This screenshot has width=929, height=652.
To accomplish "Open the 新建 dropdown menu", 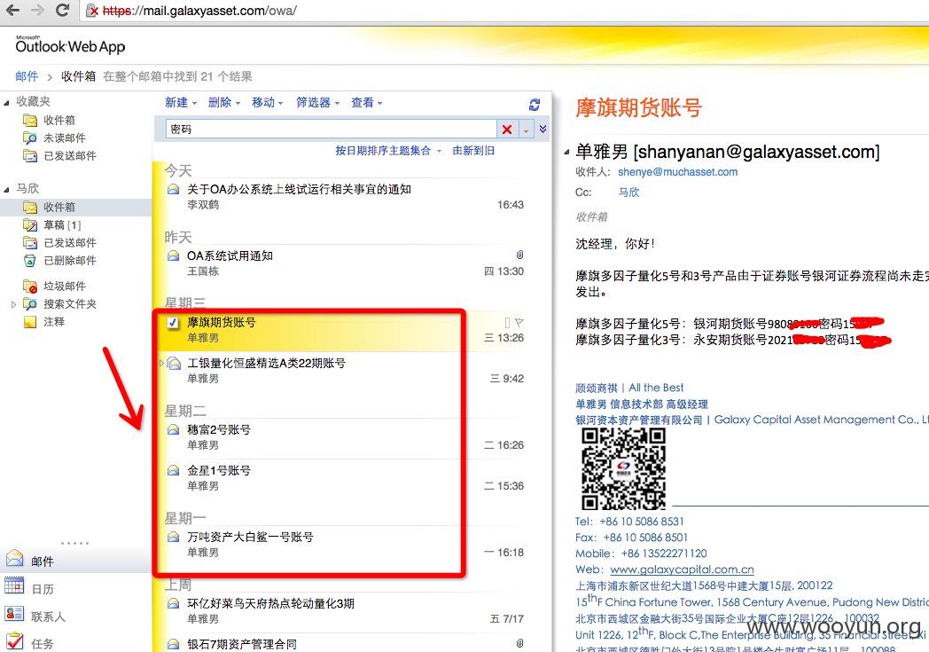I will [x=181, y=103].
